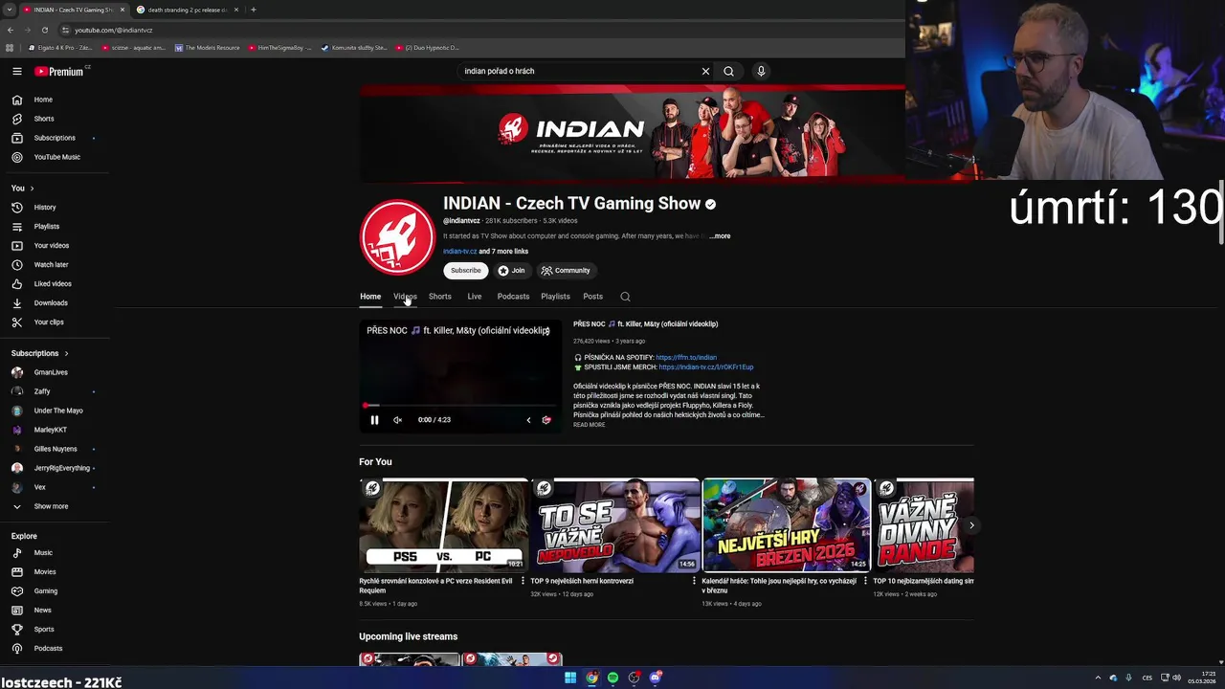Clear the search box with X
This screenshot has width=1225, height=689.
tap(705, 71)
